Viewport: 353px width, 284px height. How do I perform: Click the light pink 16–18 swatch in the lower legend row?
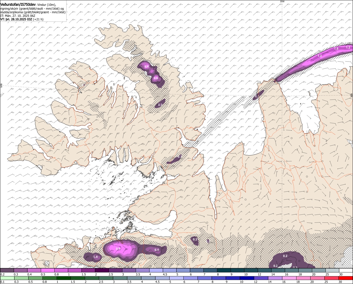[x=290, y=278]
